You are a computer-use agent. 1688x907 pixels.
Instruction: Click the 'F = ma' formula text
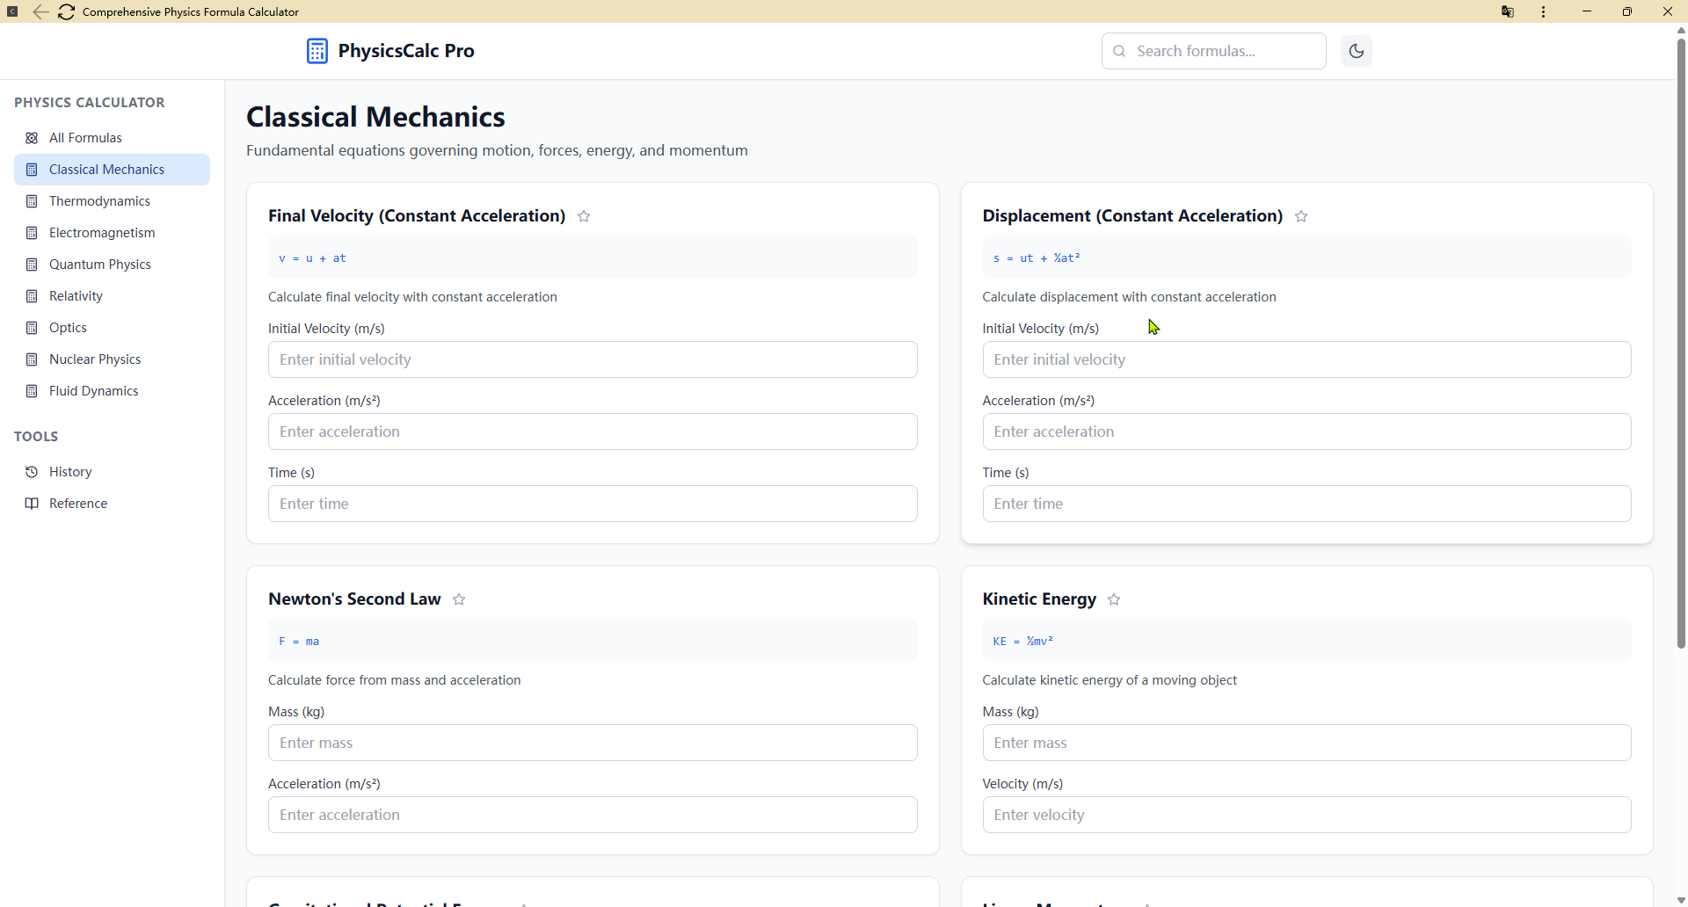pyautogui.click(x=299, y=642)
